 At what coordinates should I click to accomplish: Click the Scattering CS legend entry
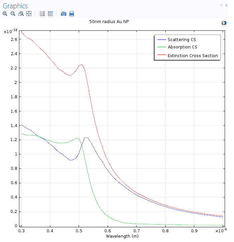(x=182, y=40)
